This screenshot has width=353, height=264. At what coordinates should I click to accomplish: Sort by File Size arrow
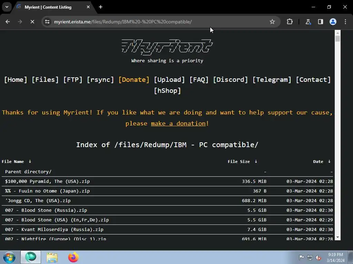[x=256, y=162]
